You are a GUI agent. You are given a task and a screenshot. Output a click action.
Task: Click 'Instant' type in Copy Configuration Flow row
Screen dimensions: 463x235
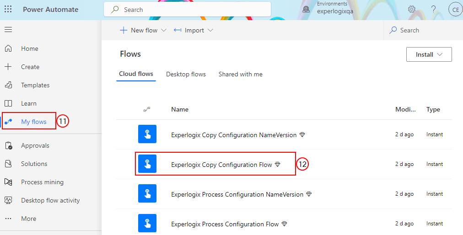tap(435, 164)
